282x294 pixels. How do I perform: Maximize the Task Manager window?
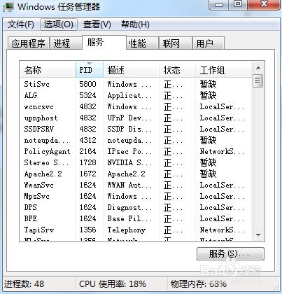coord(238,5)
